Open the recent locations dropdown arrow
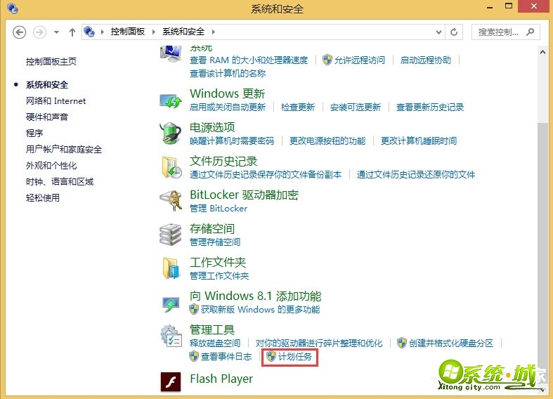 click(x=56, y=32)
